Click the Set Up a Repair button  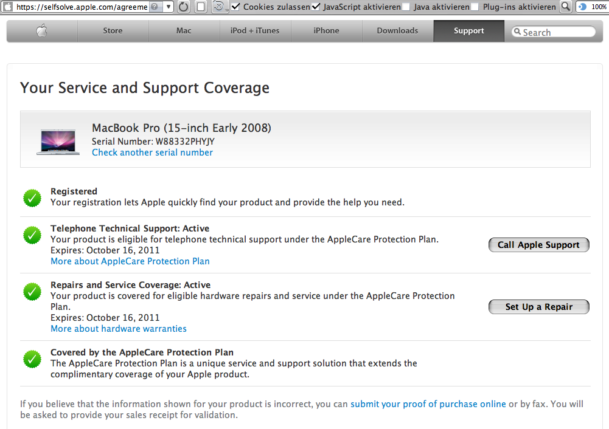(538, 307)
